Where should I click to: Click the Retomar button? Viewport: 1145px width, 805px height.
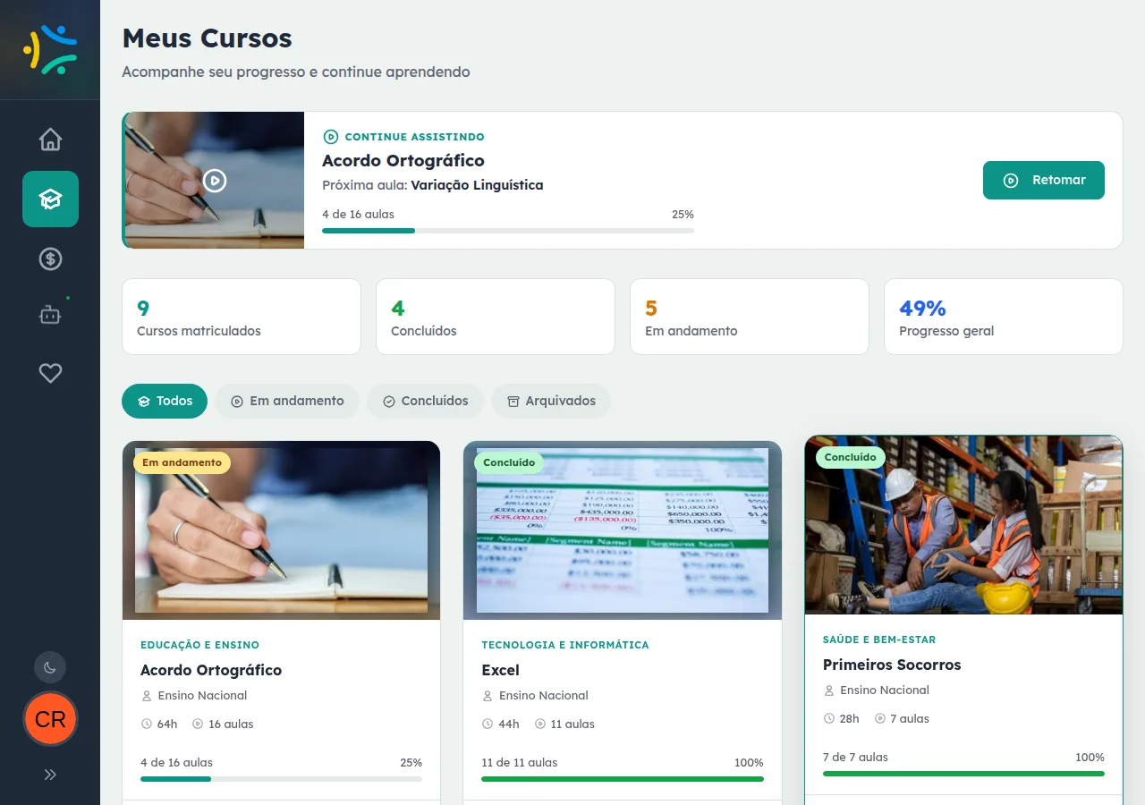pos(1044,180)
